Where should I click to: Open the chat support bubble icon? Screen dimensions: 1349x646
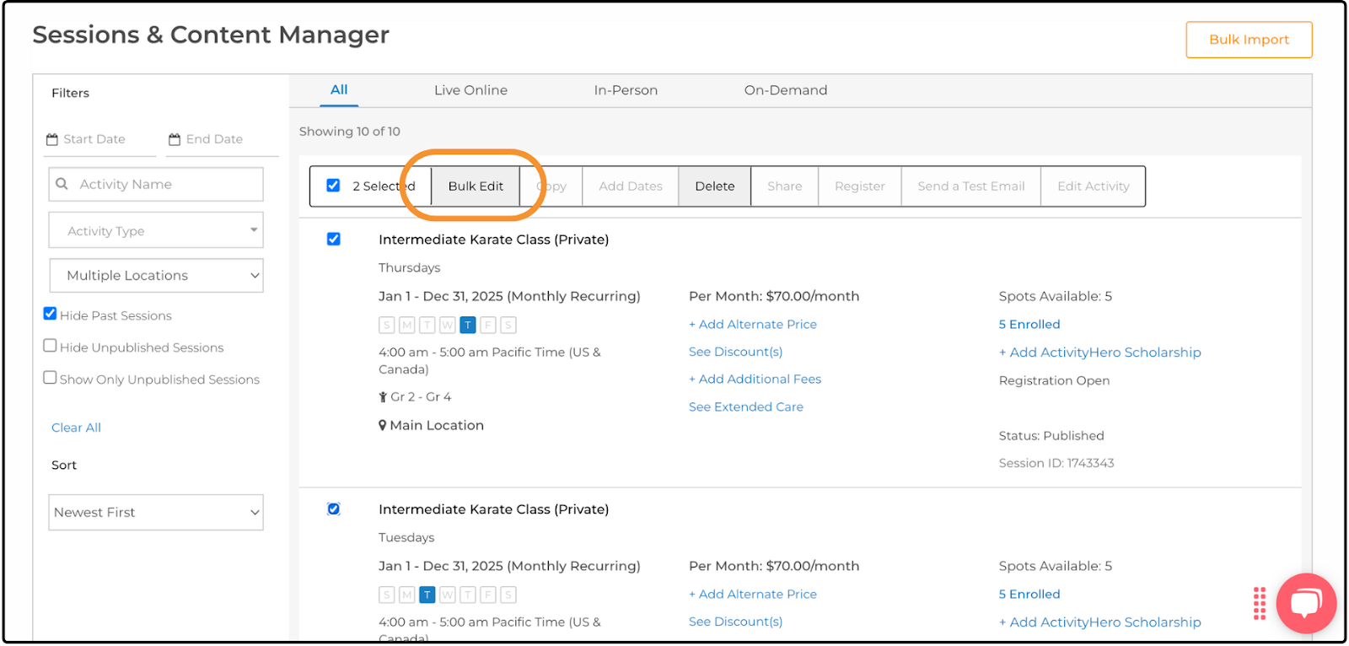click(1306, 603)
